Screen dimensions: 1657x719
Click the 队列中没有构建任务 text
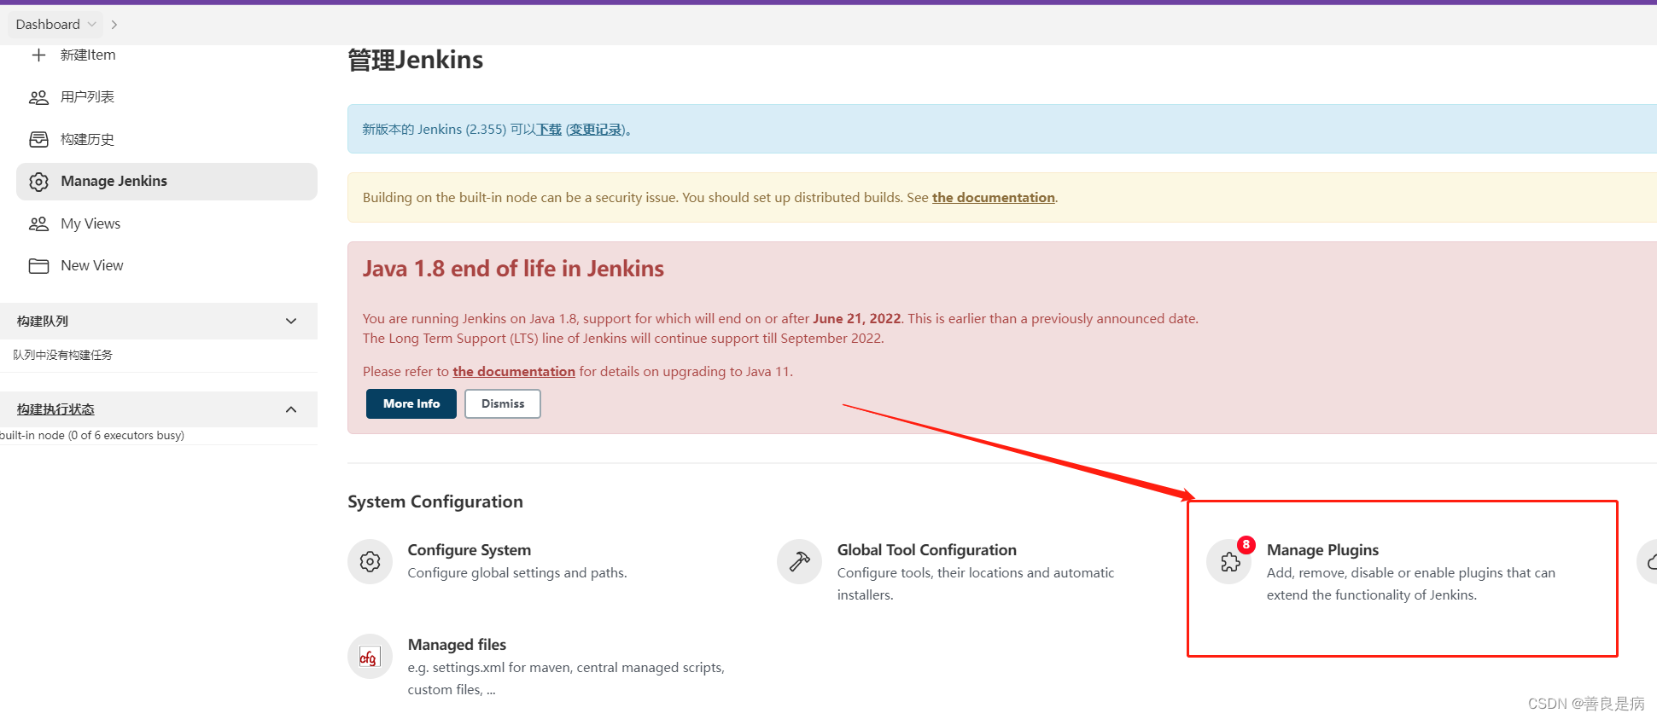coord(62,355)
